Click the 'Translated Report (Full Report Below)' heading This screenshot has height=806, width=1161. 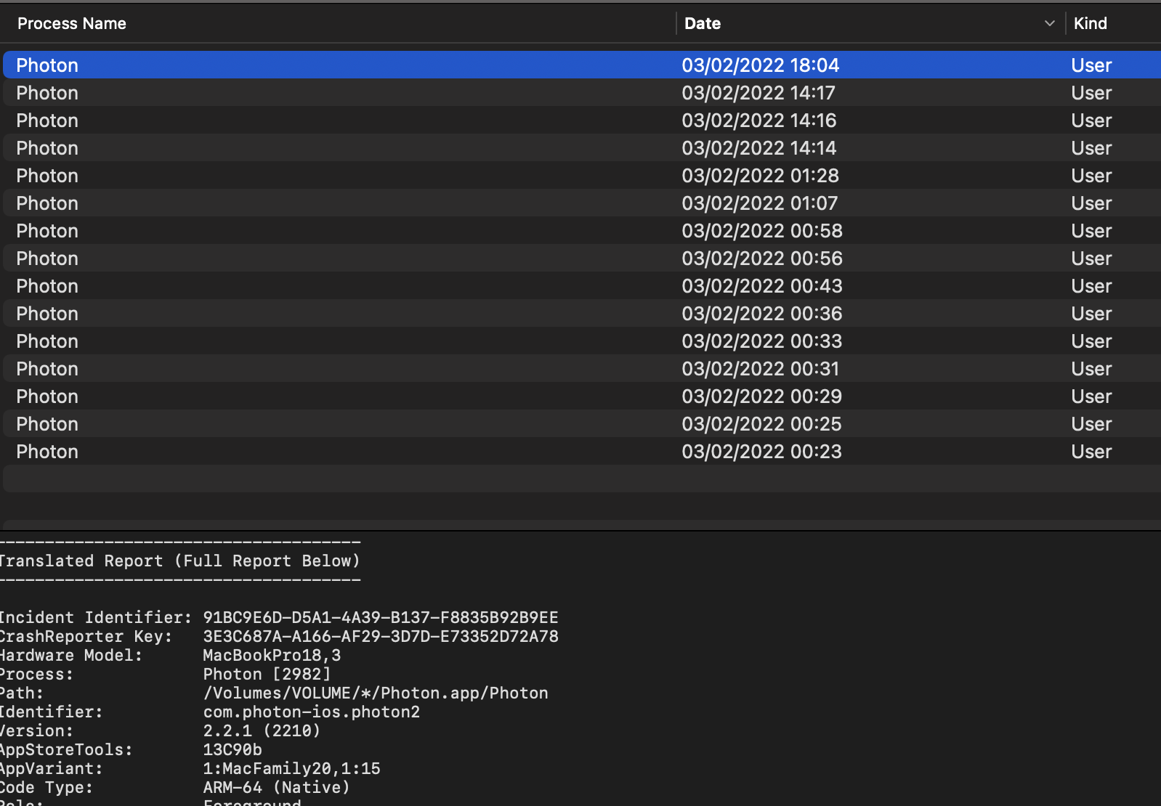179,561
